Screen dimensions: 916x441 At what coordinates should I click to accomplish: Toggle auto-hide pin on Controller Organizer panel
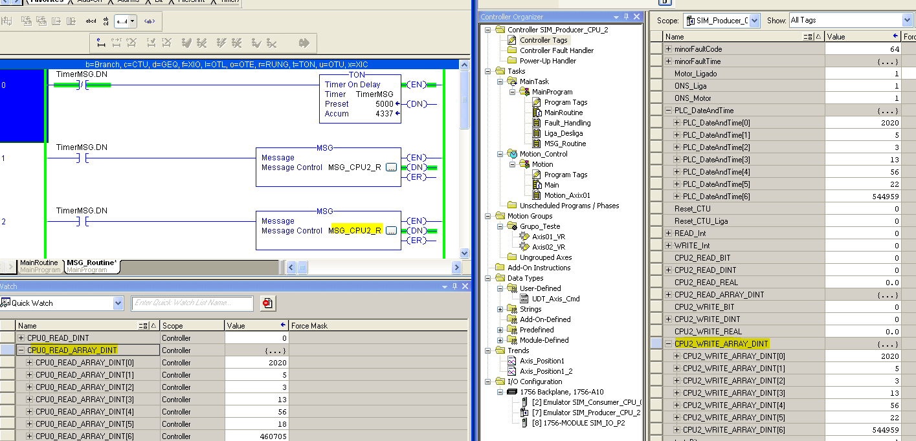(627, 16)
